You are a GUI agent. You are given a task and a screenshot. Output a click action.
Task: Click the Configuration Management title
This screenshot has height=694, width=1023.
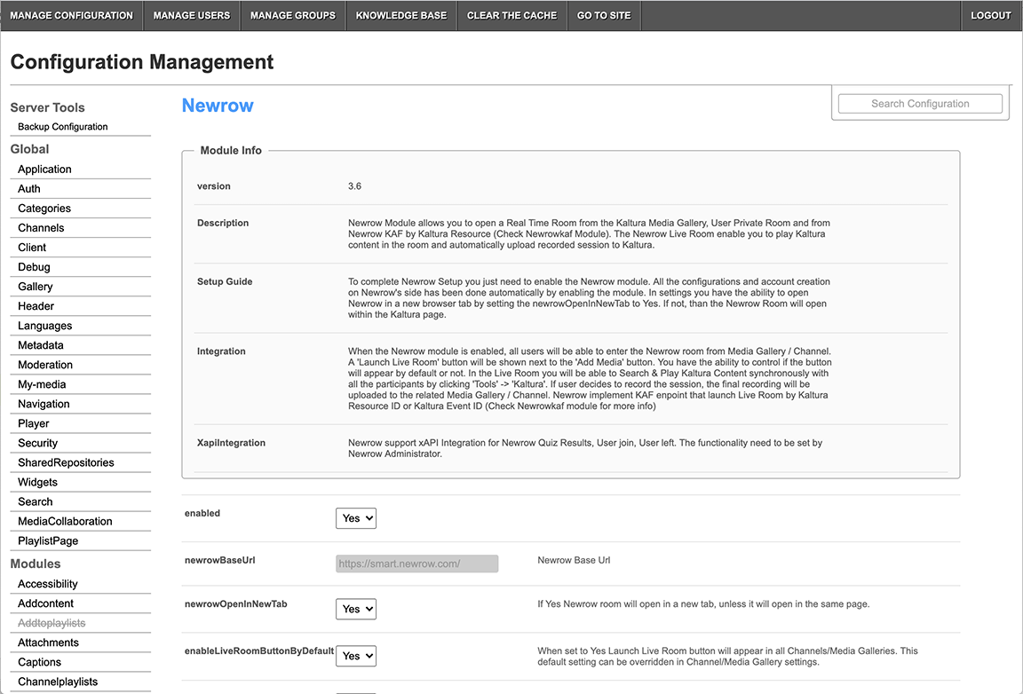pos(142,62)
